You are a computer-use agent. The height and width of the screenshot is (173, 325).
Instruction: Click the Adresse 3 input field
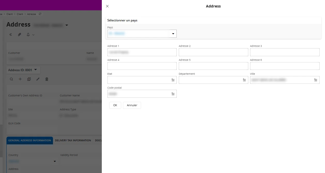(285, 52)
